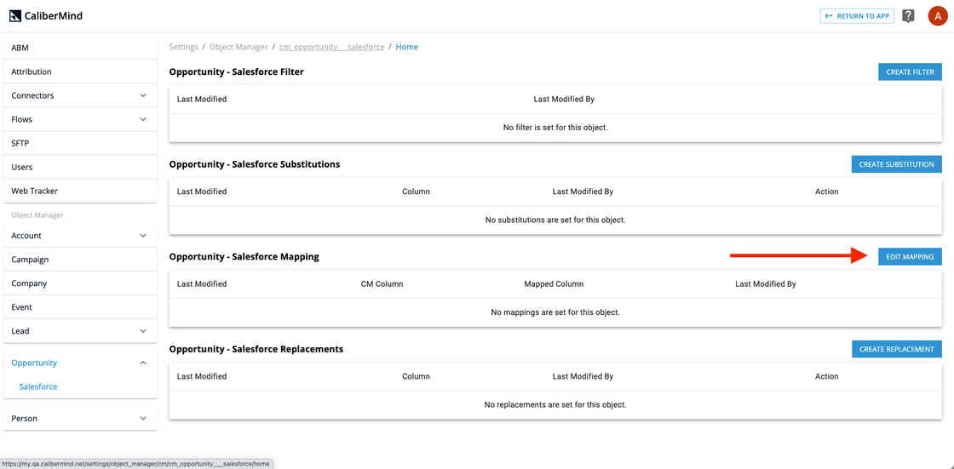Click 'Object Manager' sidebar section label
Viewport: 954px width, 469px height.
pyautogui.click(x=37, y=215)
